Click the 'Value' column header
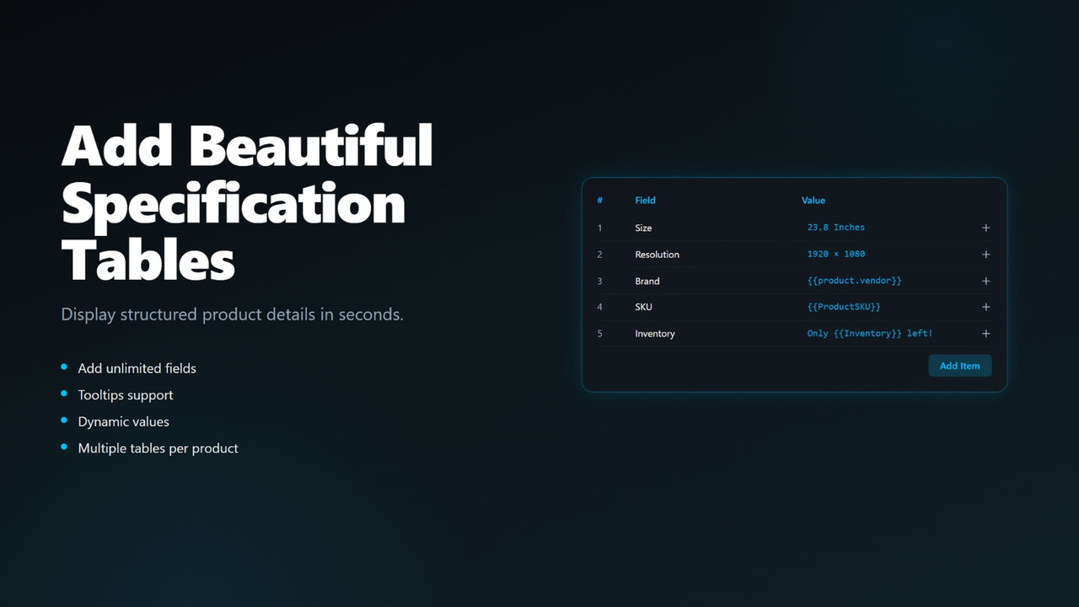This screenshot has width=1079, height=607. coord(813,201)
